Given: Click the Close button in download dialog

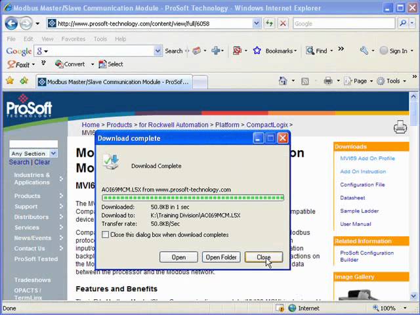Looking at the screenshot, I should click(264, 257).
